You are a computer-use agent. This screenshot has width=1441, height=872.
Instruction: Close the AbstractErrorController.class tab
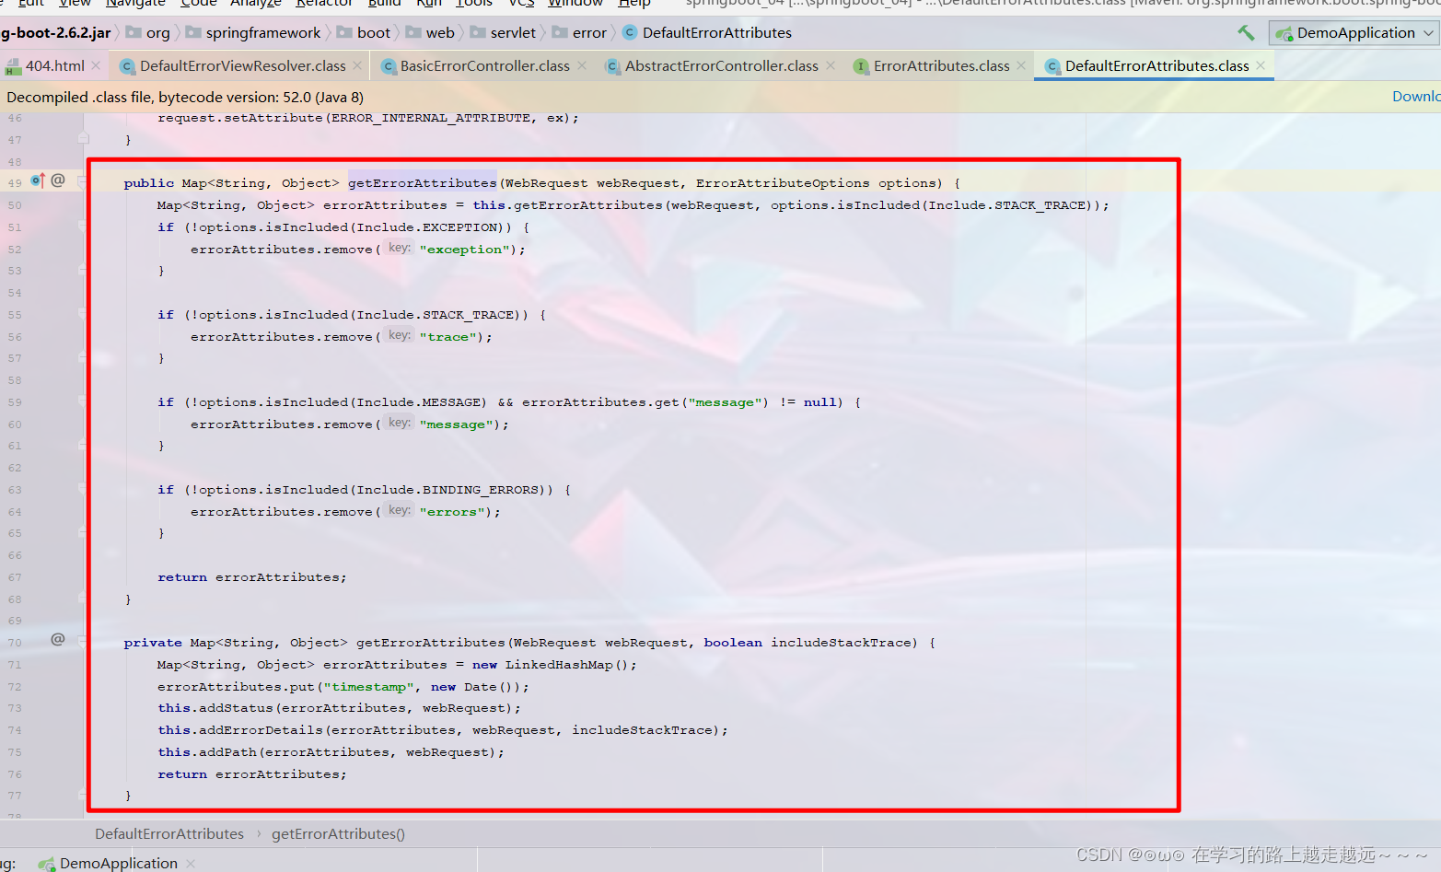pyautogui.click(x=831, y=65)
